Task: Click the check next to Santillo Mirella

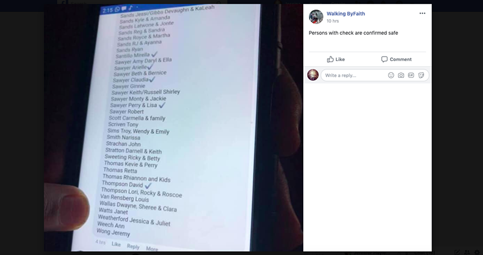Action: pyautogui.click(x=154, y=54)
